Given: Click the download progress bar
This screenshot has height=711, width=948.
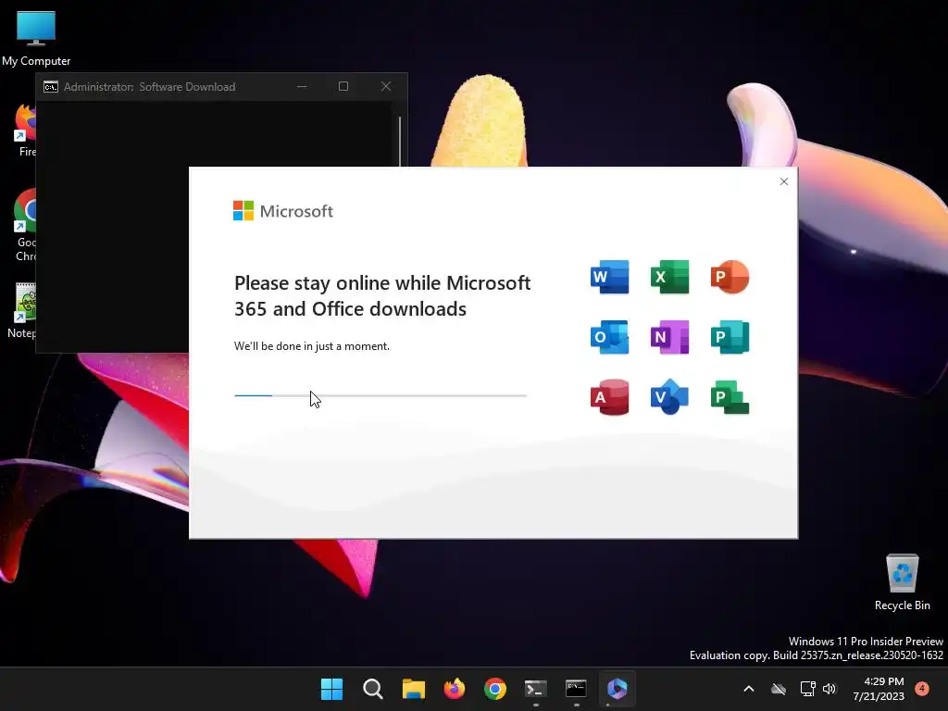Looking at the screenshot, I should tap(380, 395).
